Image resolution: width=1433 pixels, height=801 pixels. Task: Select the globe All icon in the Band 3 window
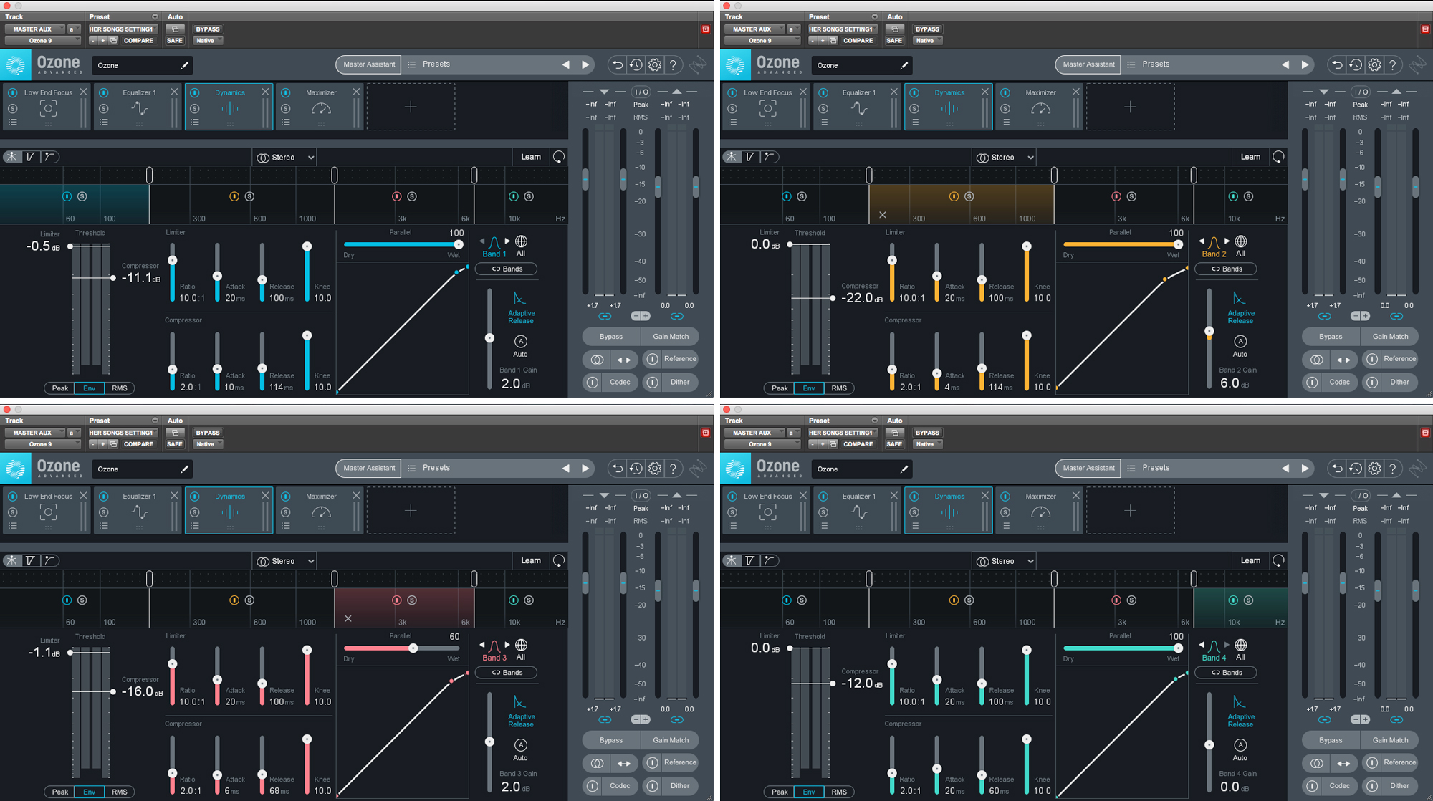point(521,645)
